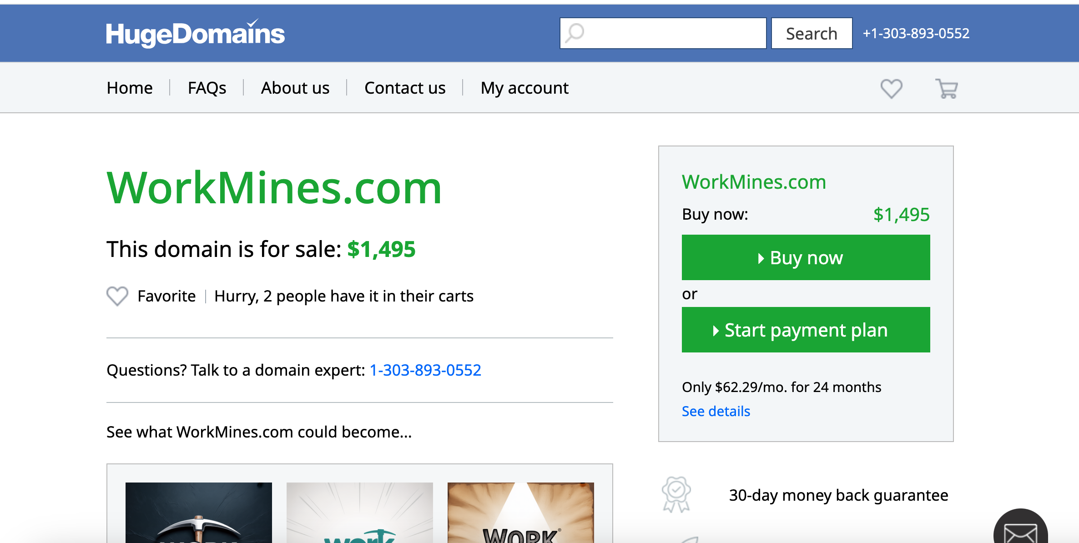Screen dimensions: 1079x543
Task: Click the Search button
Action: 812,33
